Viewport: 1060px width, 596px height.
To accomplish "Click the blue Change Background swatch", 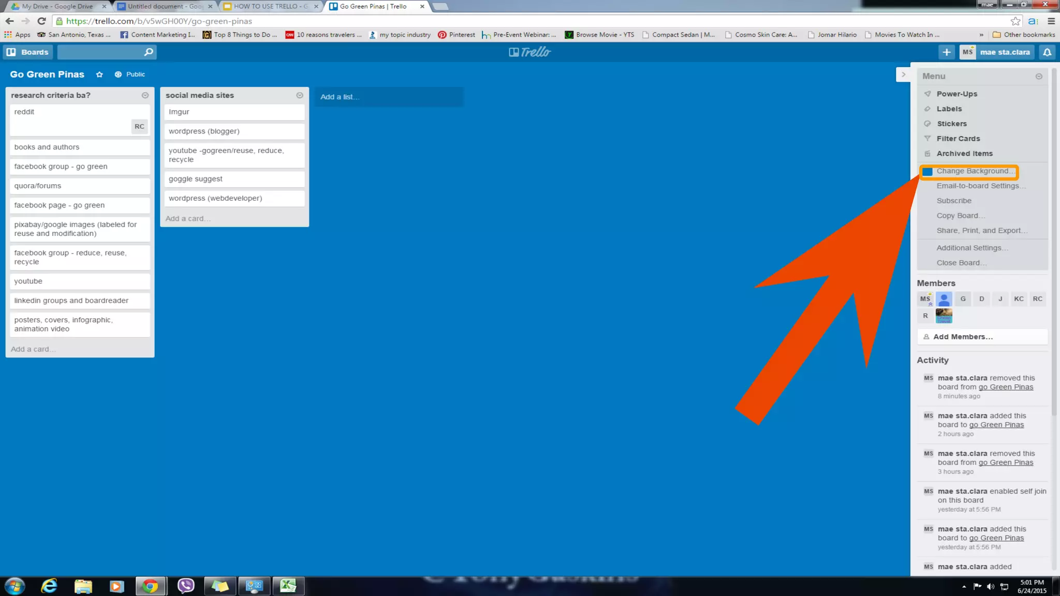I will click(x=927, y=171).
